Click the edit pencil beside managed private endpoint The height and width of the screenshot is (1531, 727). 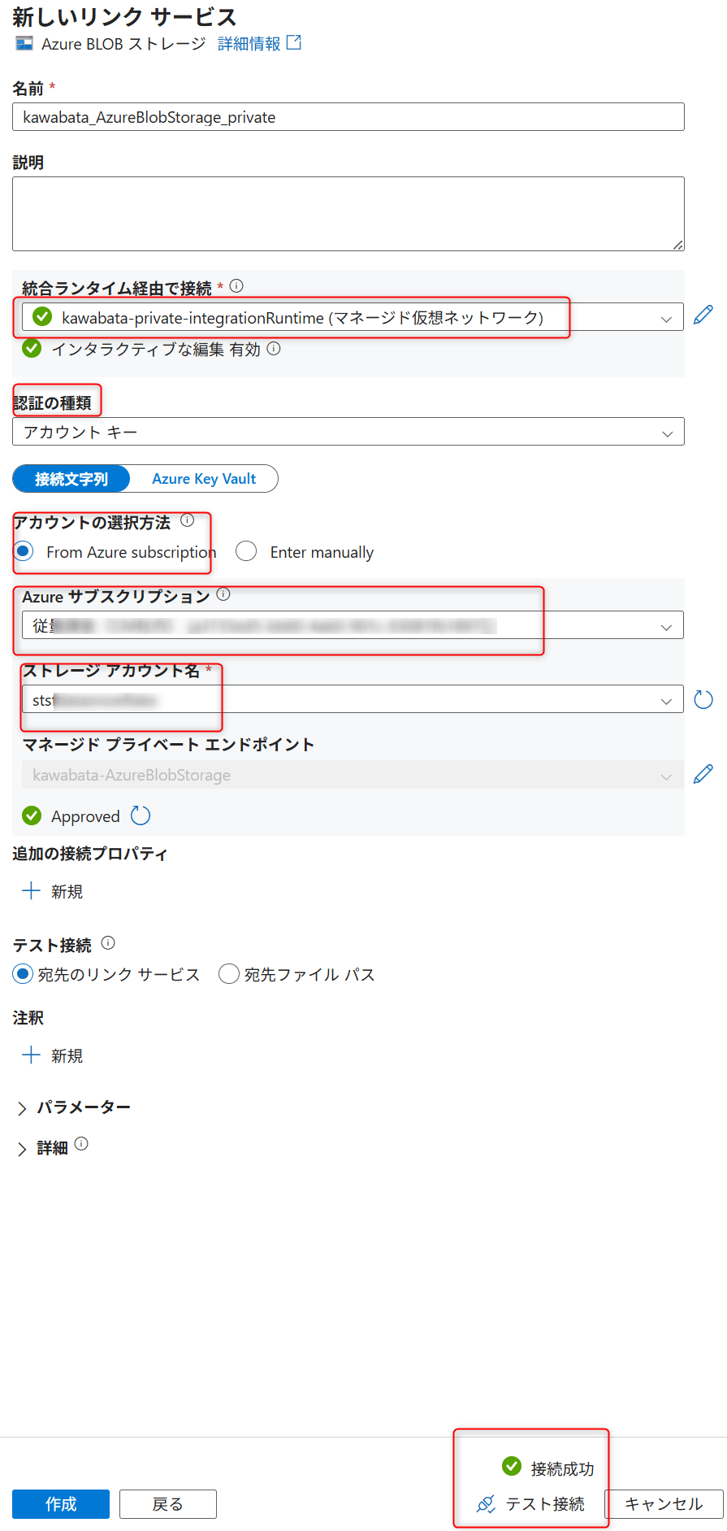coord(703,774)
